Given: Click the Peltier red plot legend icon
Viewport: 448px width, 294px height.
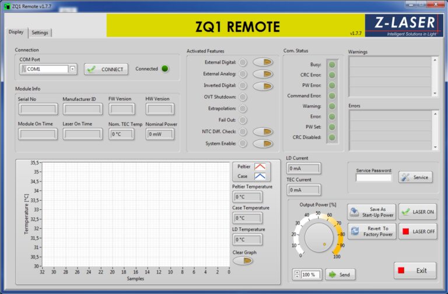Looking at the screenshot, I should [x=260, y=167].
